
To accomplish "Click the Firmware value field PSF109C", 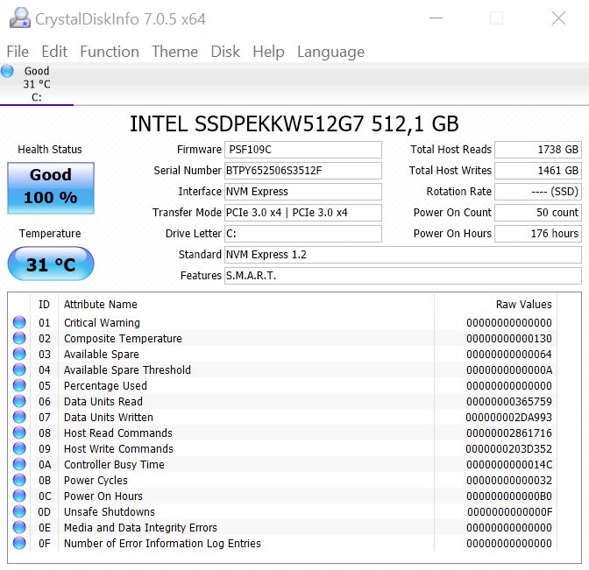I will point(303,150).
